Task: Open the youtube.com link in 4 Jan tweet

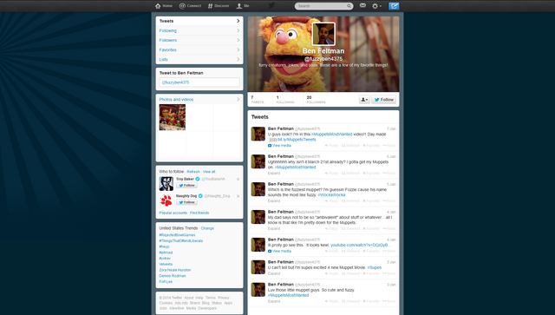Action: 361,246
